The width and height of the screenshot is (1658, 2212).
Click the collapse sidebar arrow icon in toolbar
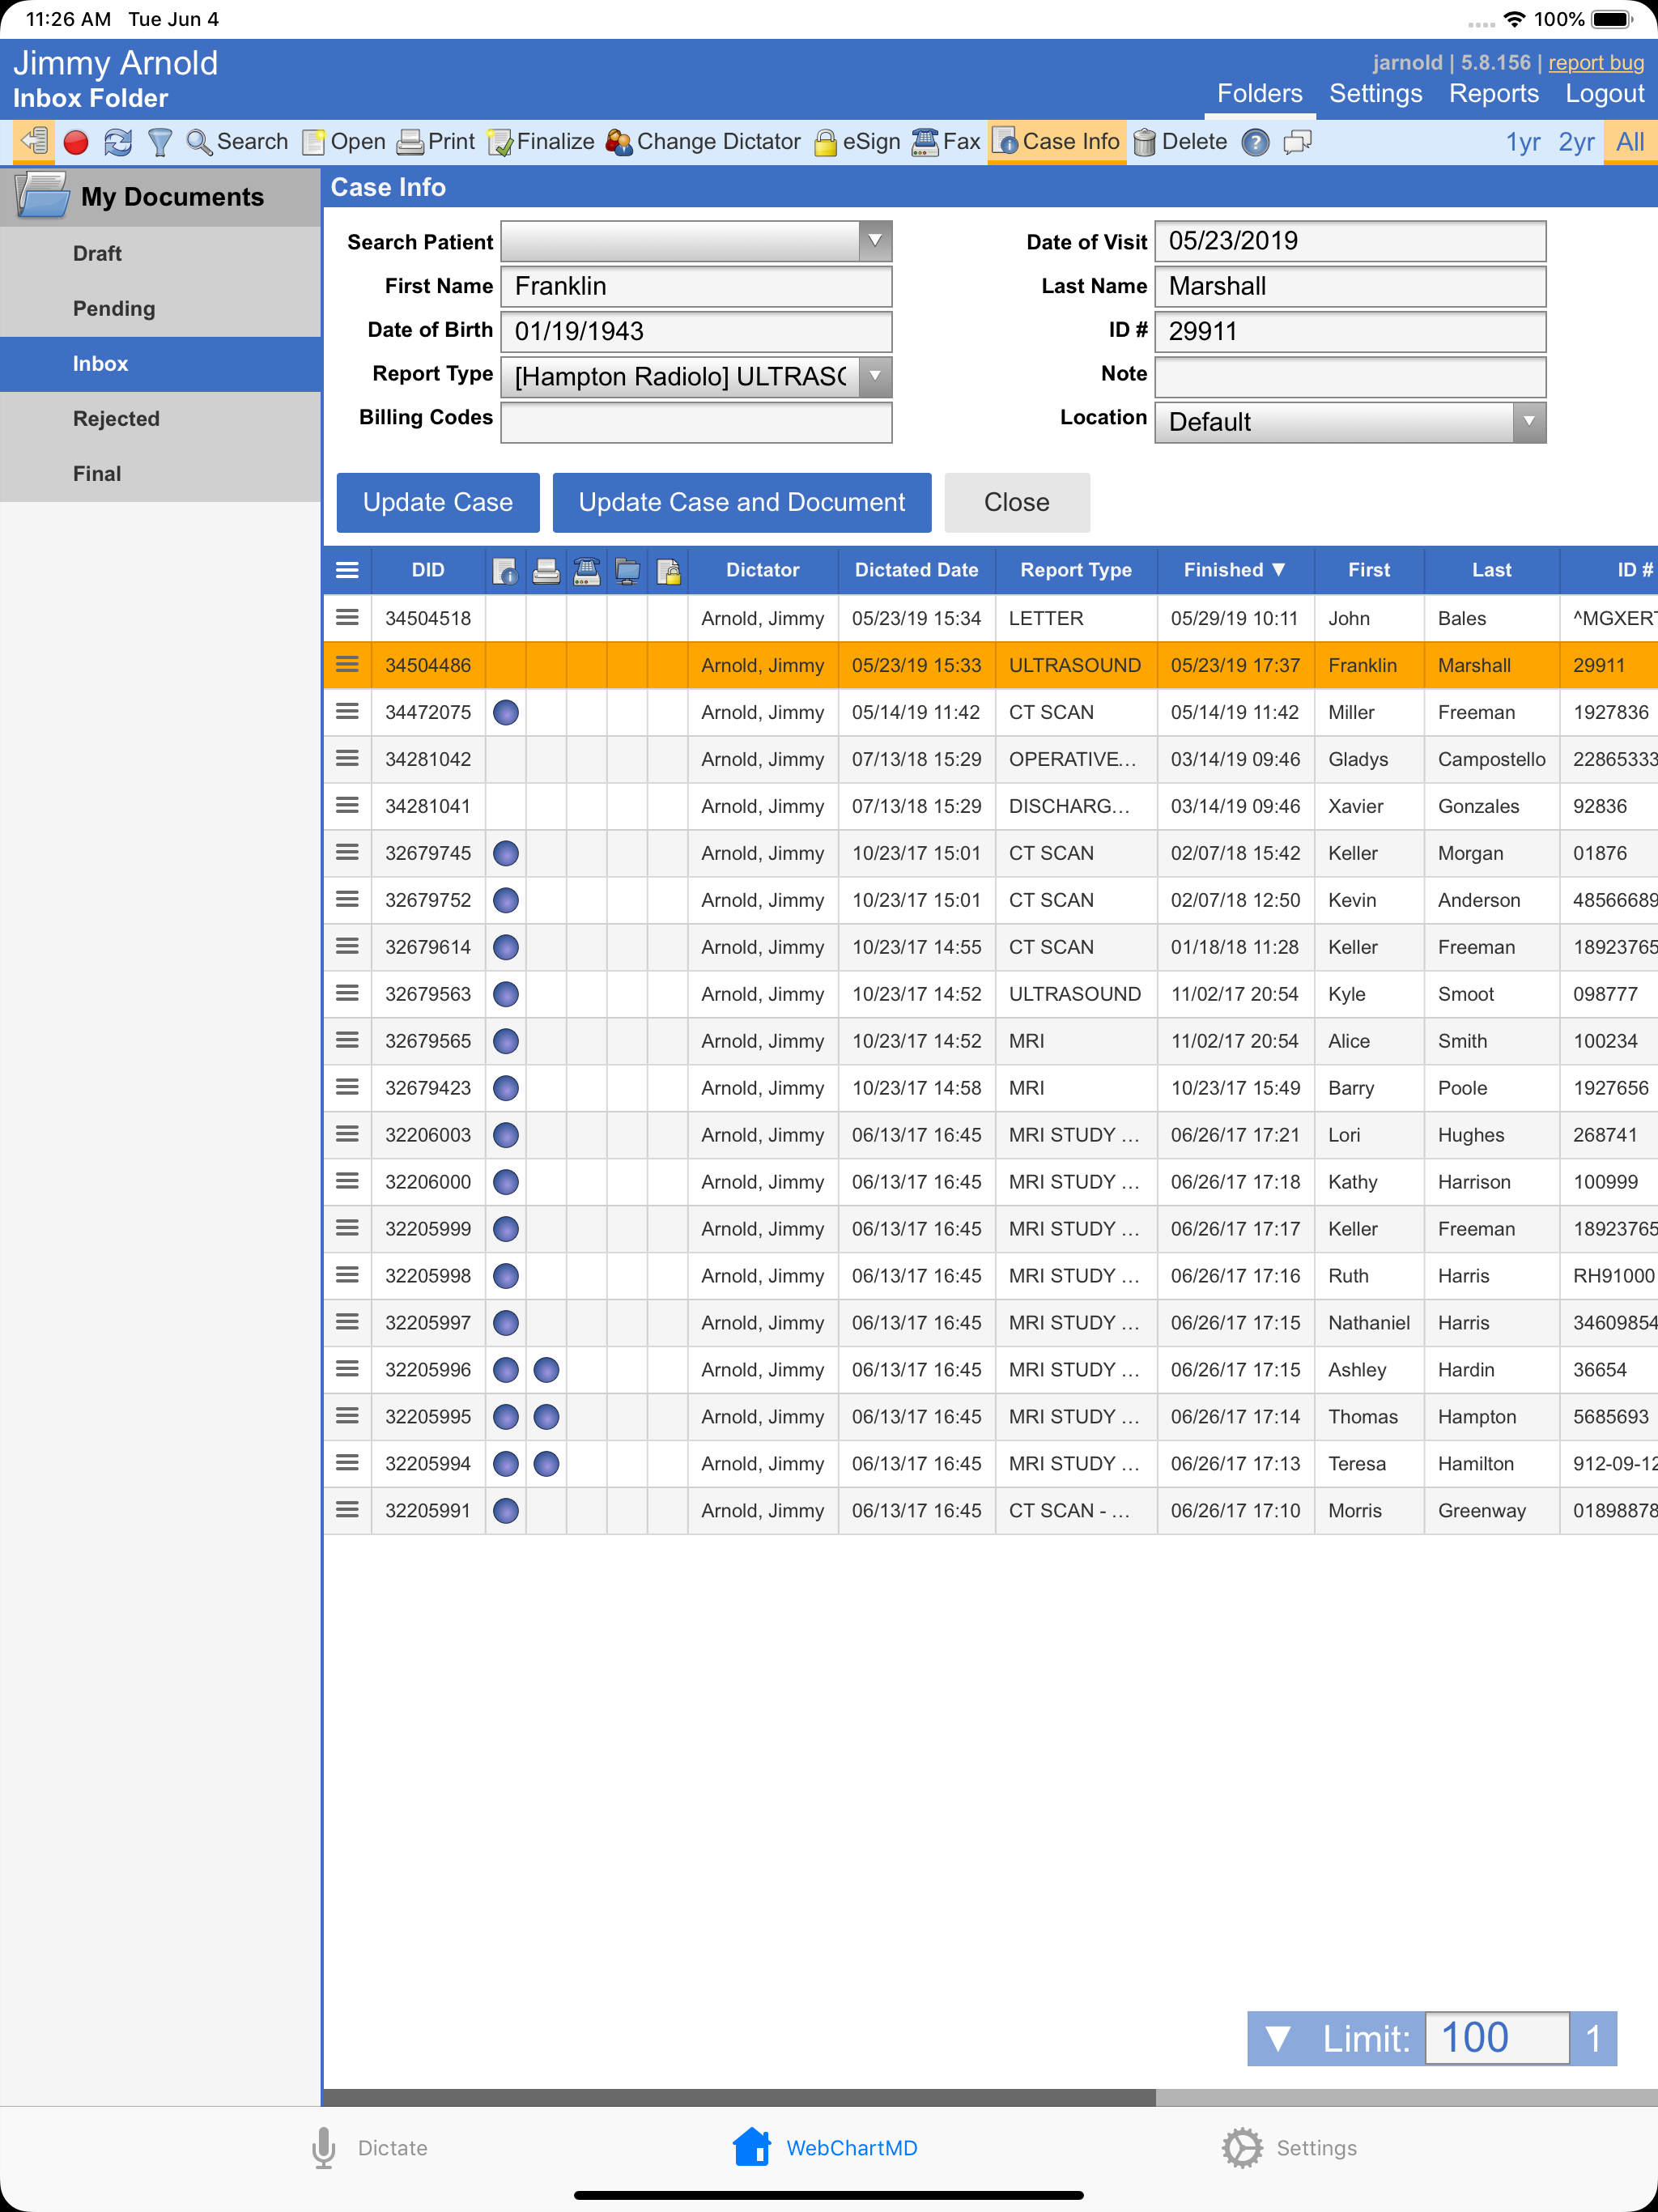(x=34, y=141)
